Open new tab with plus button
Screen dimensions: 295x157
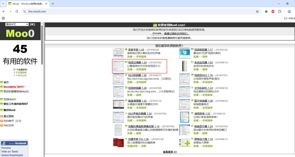[x=53, y=4]
